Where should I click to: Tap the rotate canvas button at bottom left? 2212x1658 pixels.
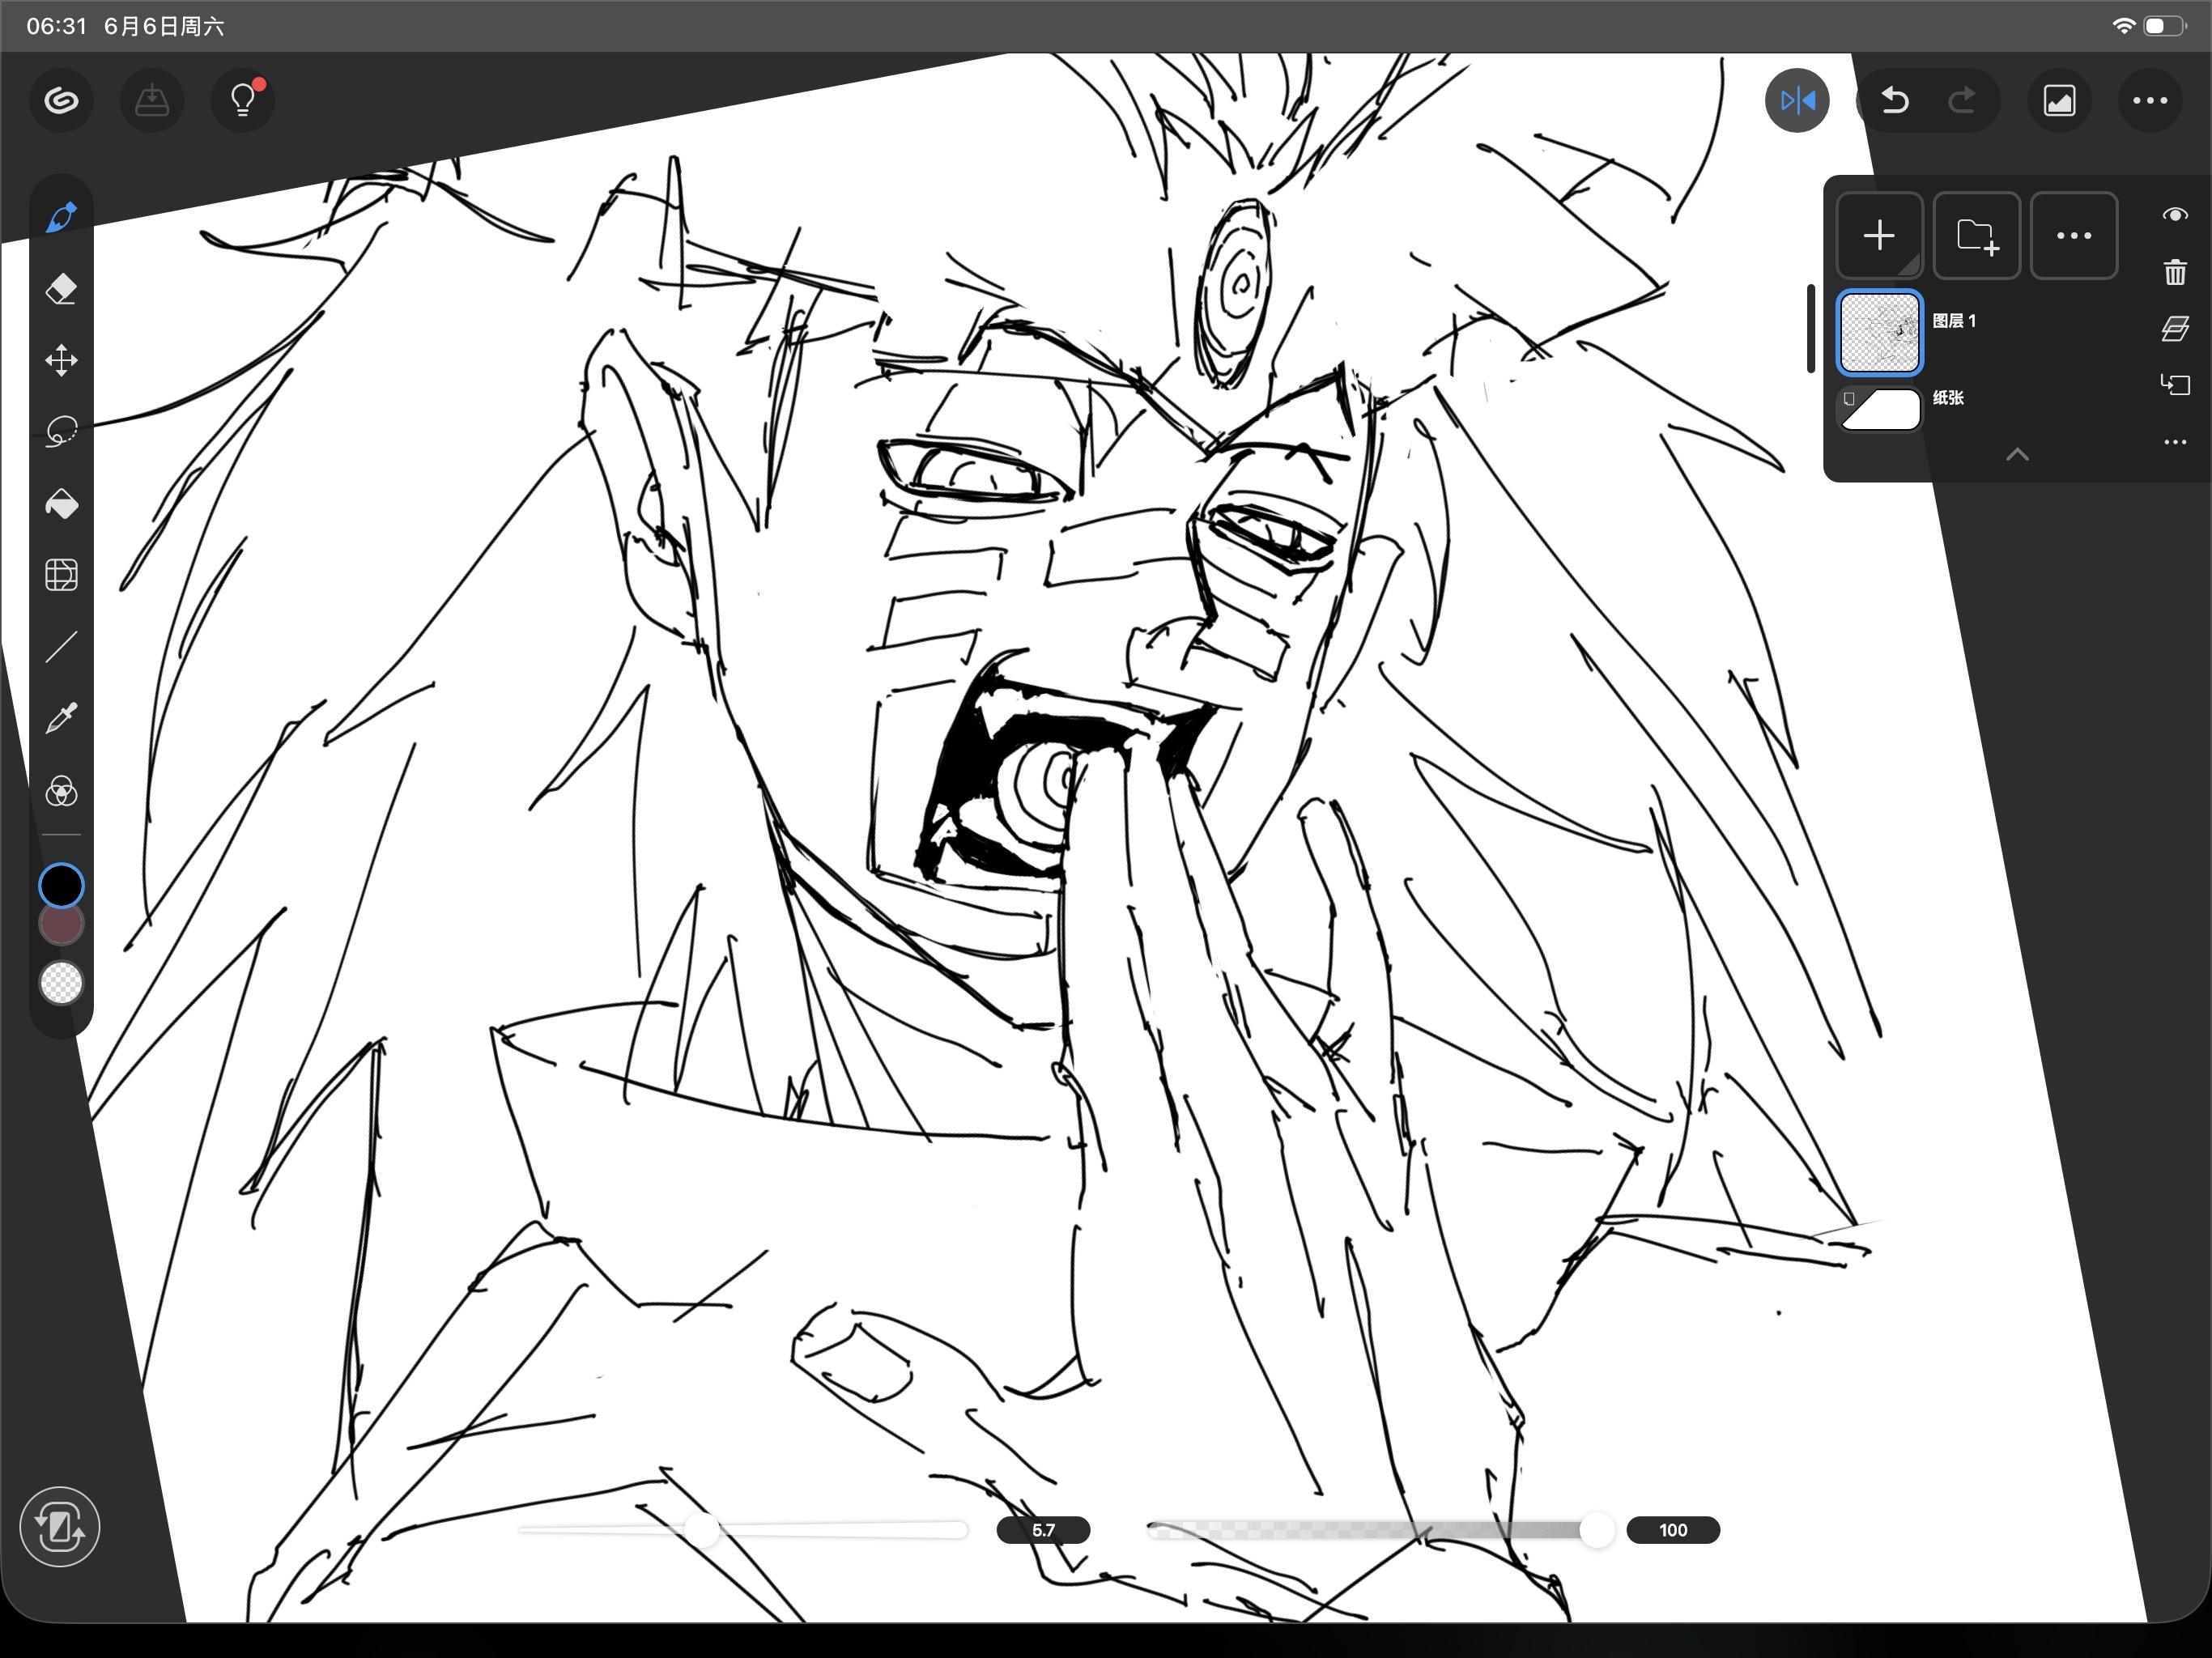pos(59,1527)
